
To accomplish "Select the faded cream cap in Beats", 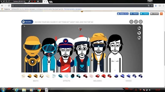I will coord(48,76).
